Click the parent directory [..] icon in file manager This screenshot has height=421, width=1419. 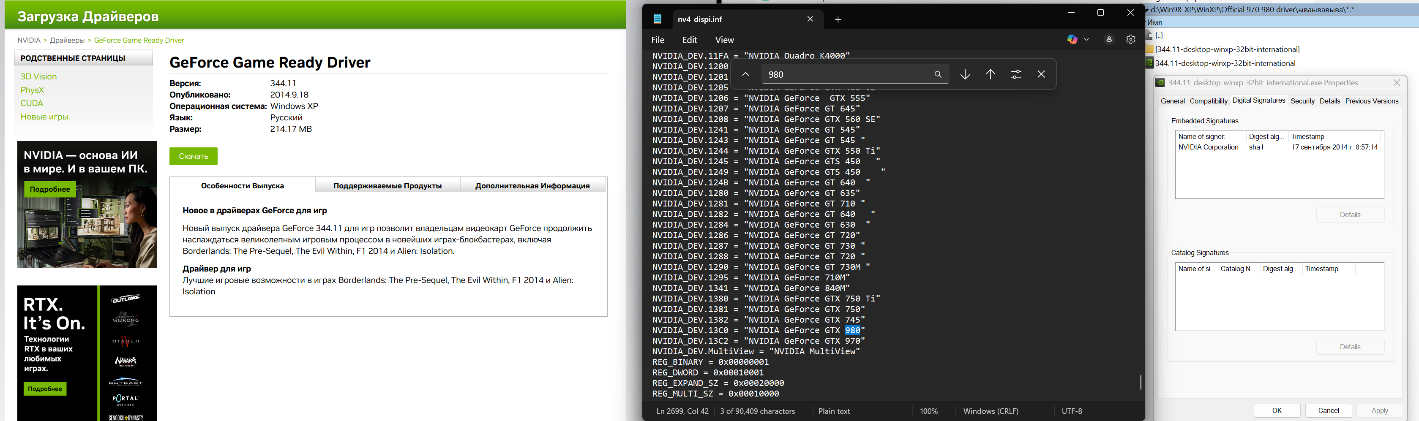click(x=1150, y=36)
